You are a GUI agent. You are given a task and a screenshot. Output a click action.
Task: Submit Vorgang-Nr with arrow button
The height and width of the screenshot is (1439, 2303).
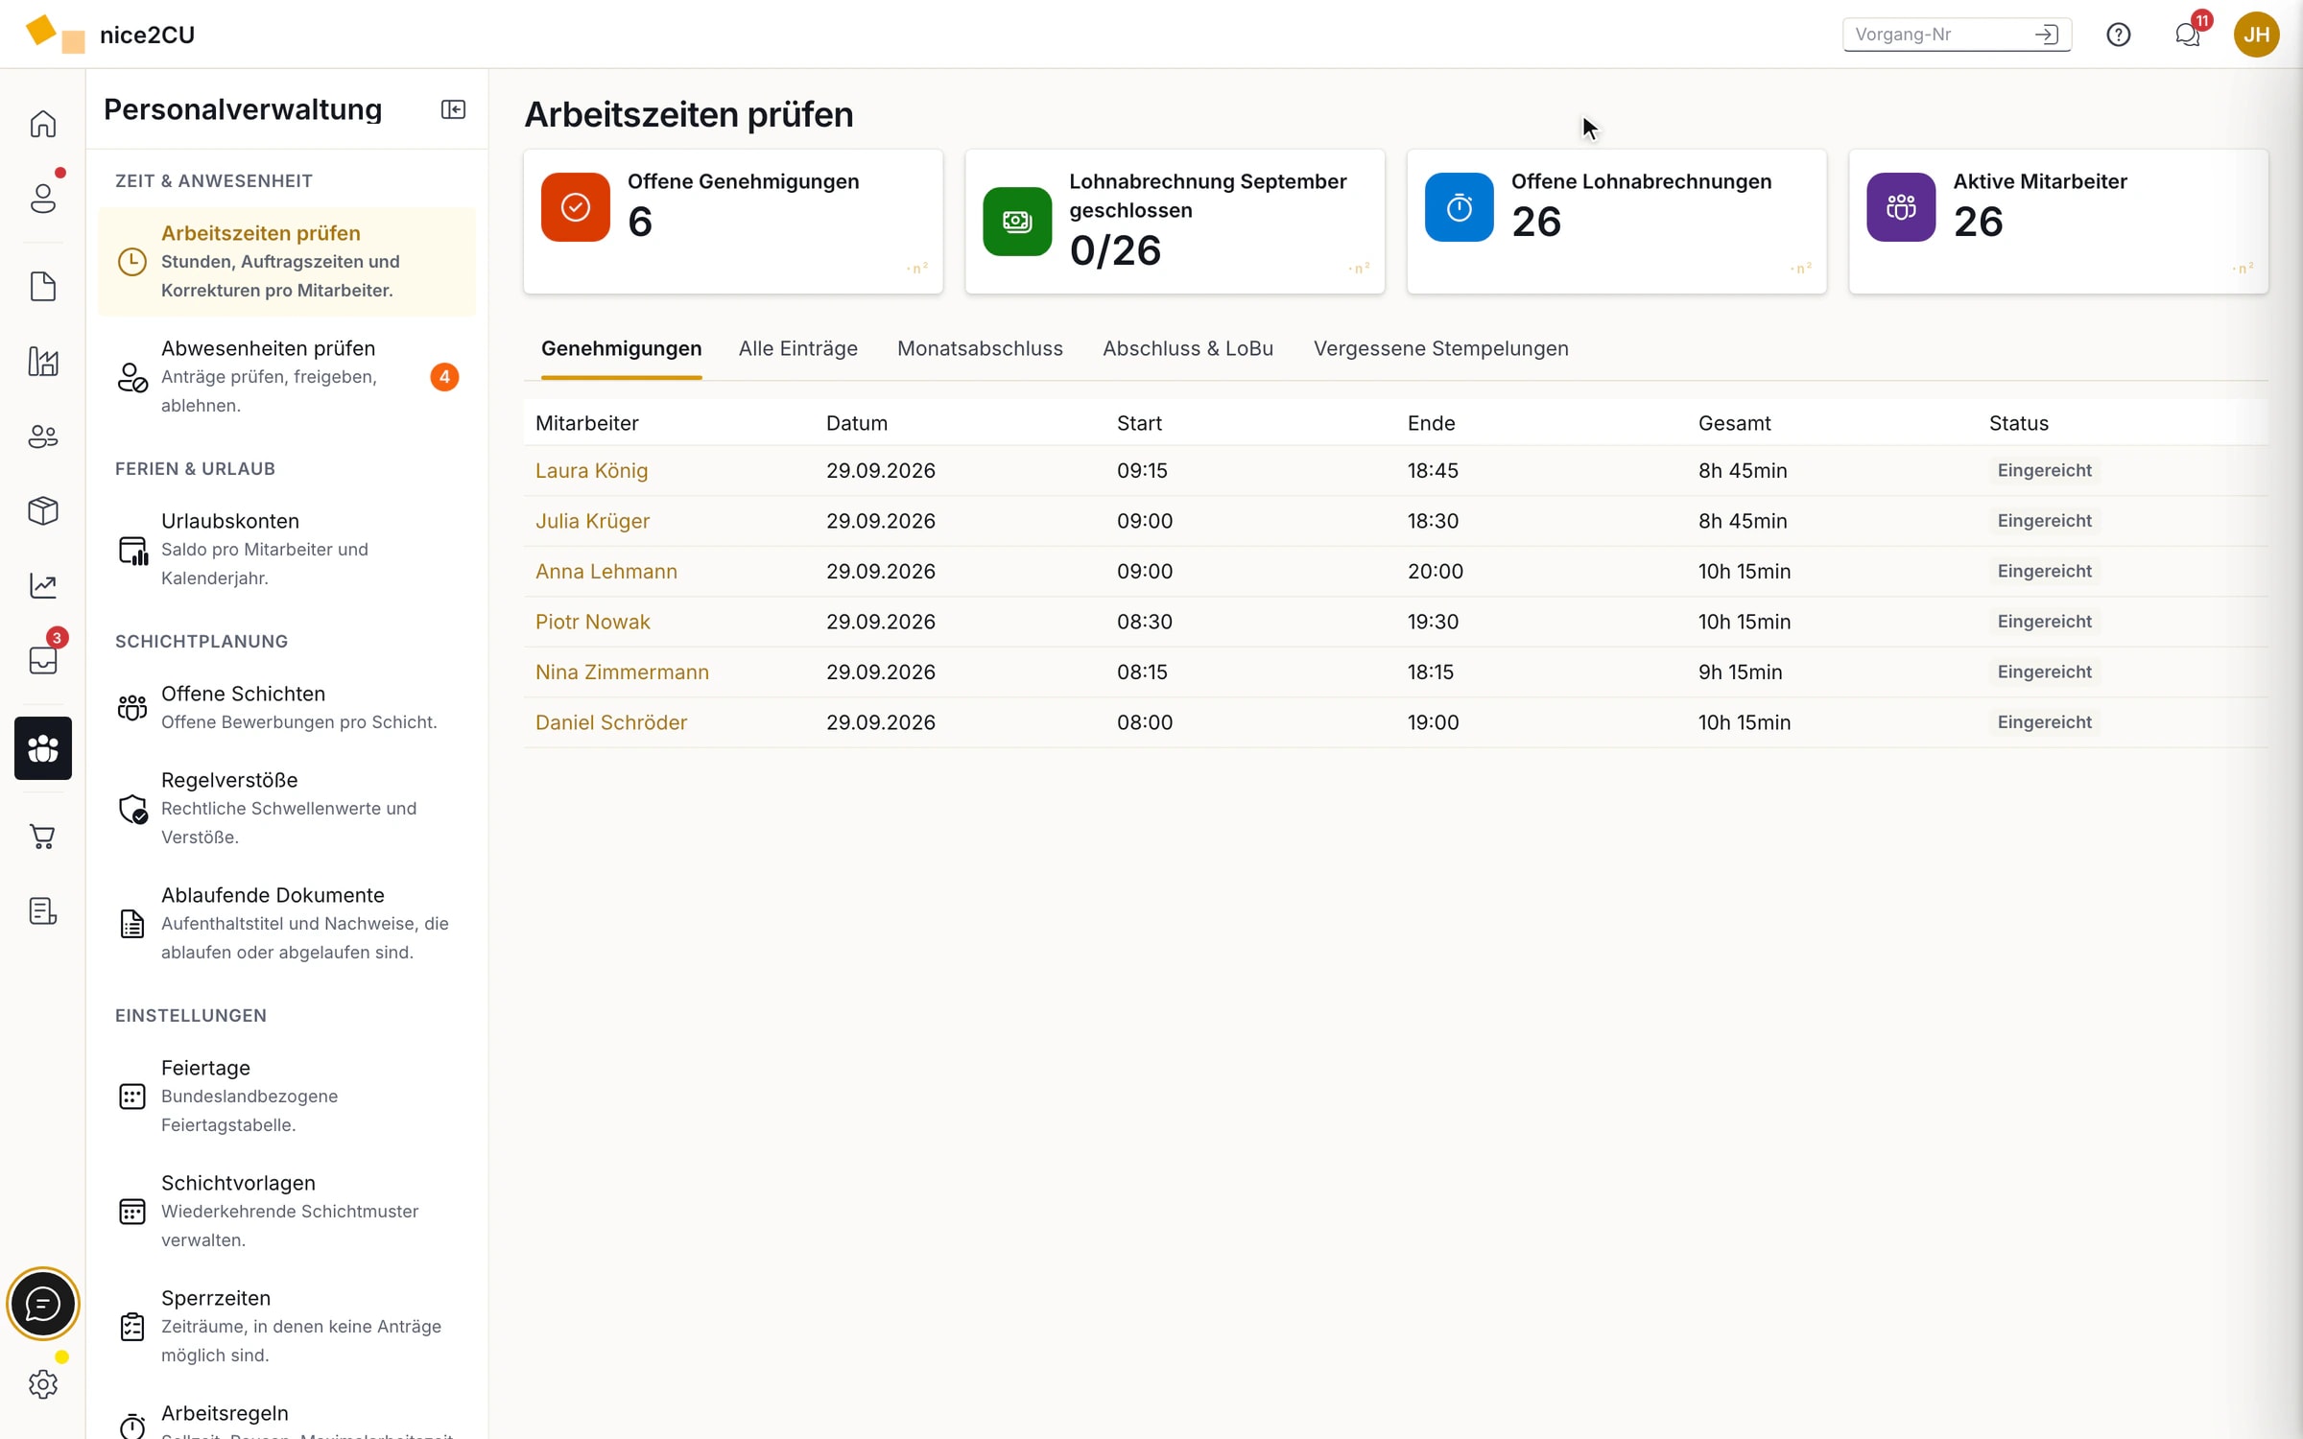click(2046, 35)
